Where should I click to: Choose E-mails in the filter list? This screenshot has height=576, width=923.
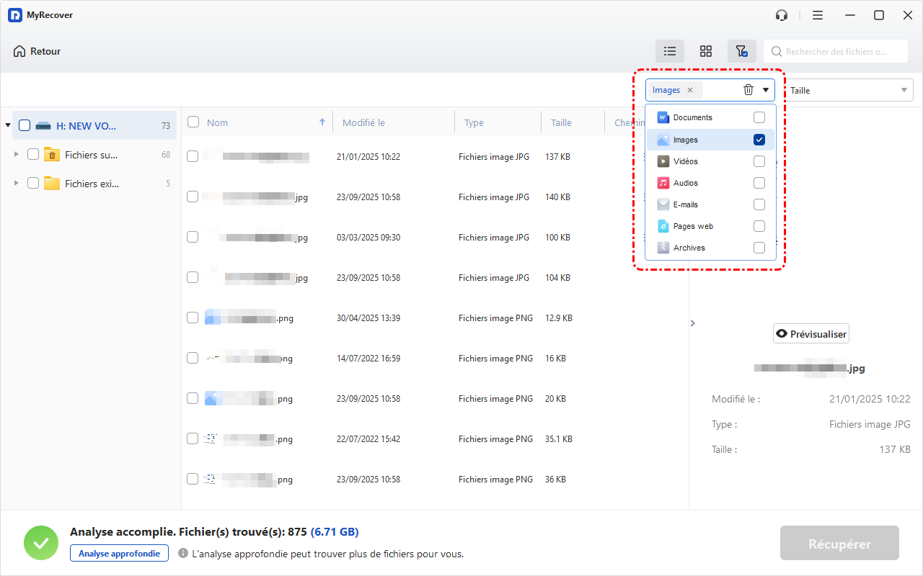tap(685, 204)
